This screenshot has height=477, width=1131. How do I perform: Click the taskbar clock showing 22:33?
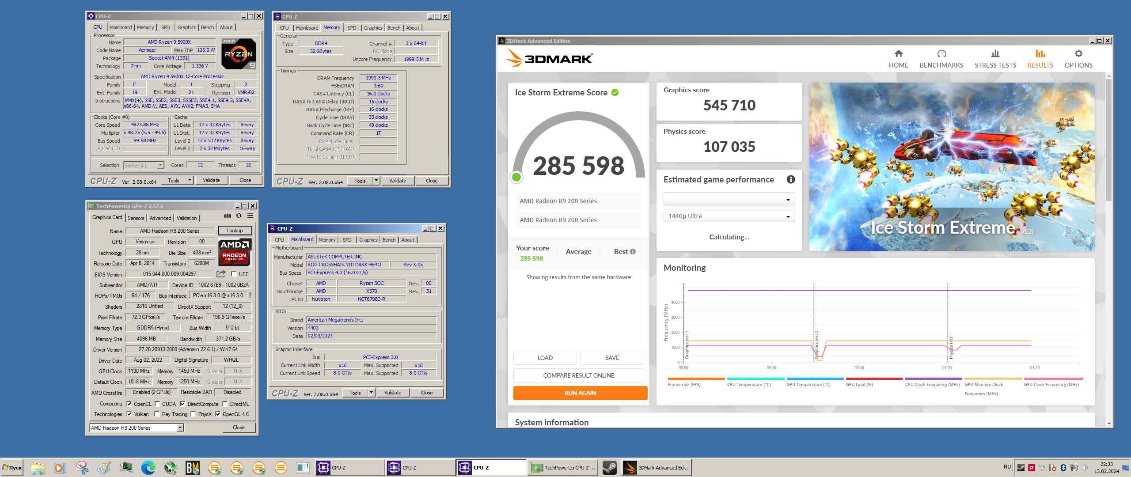(1106, 468)
